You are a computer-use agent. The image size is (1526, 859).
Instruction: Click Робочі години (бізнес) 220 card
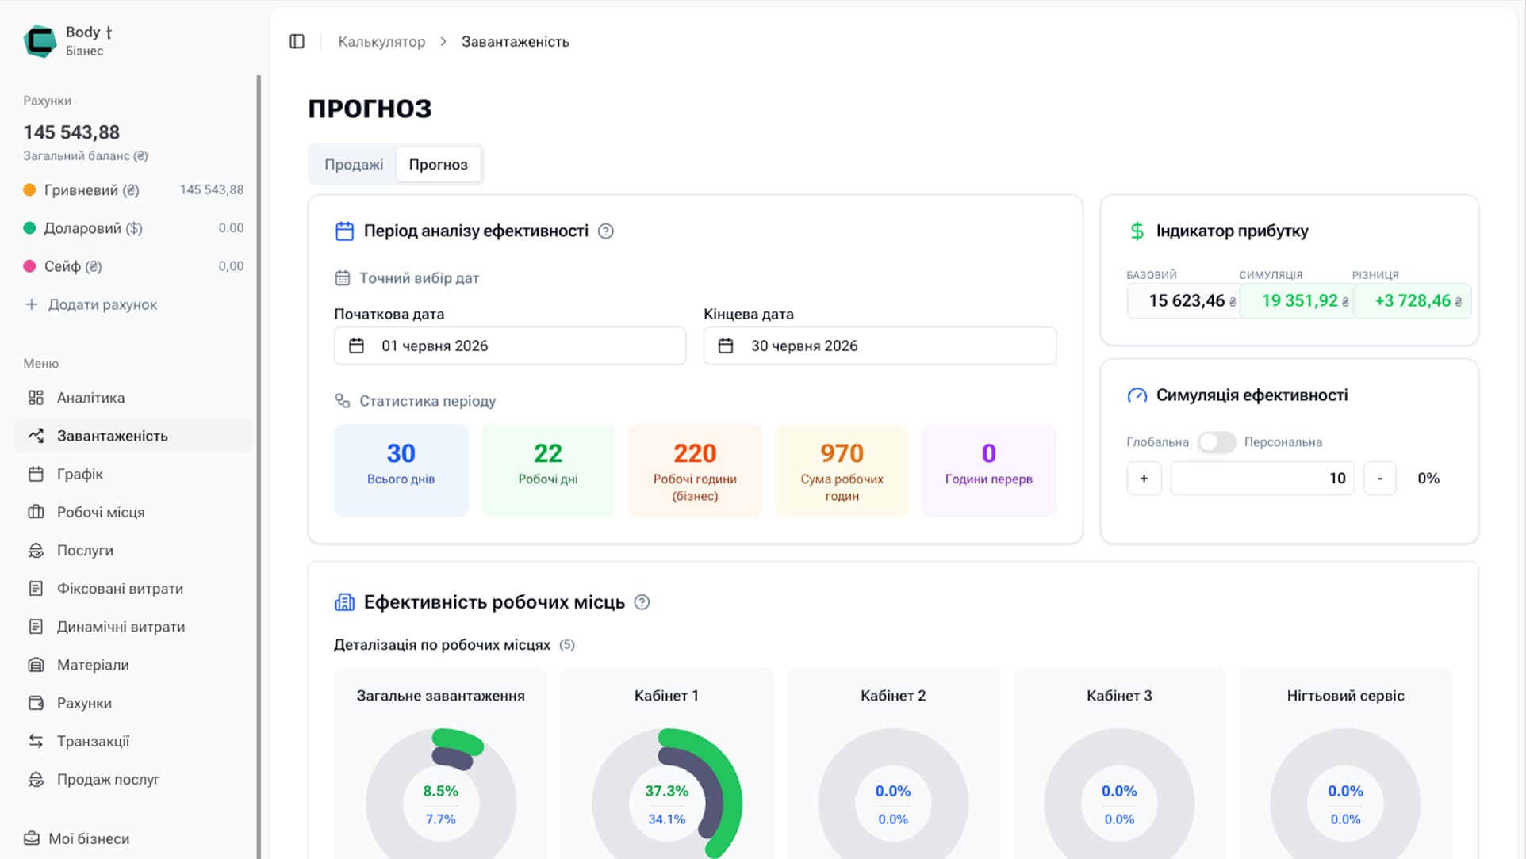point(695,471)
